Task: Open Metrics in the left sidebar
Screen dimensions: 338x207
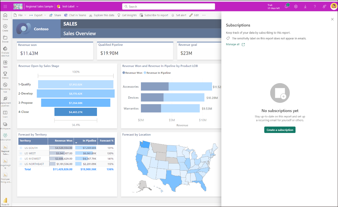Action: [x=5, y=75]
